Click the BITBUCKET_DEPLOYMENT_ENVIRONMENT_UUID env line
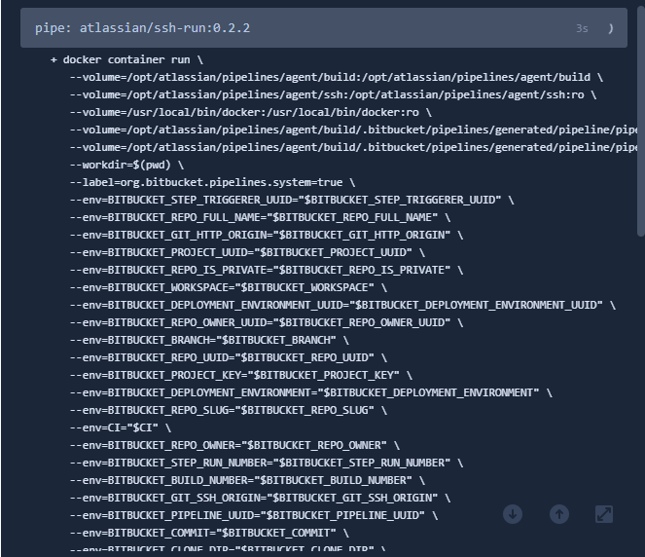 pos(342,306)
